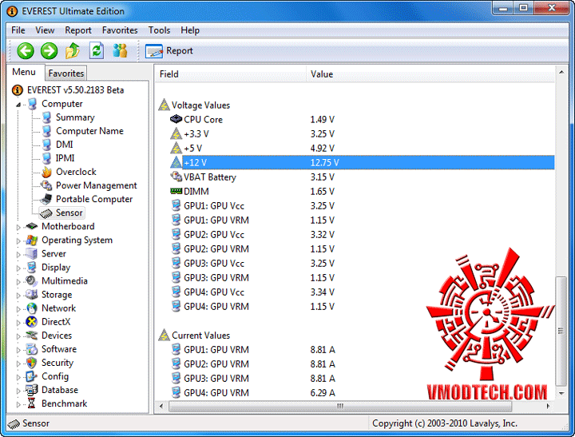Click the Portable Computer laptop icon
Screen dimensions: 575x437
pyautogui.click(x=46, y=199)
